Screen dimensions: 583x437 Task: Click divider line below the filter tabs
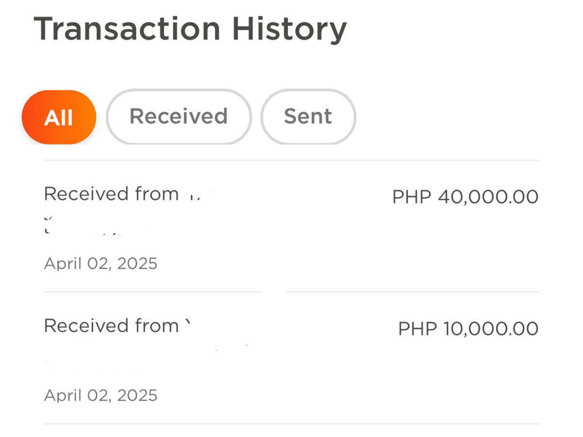pos(291,160)
